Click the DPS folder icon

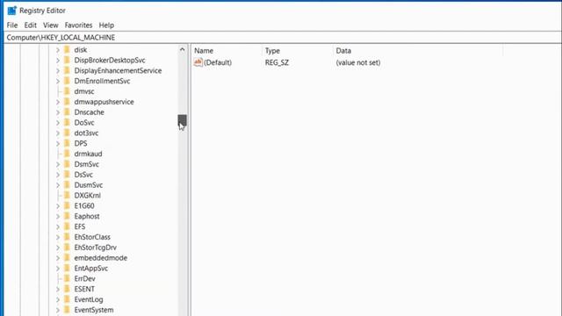pos(67,143)
